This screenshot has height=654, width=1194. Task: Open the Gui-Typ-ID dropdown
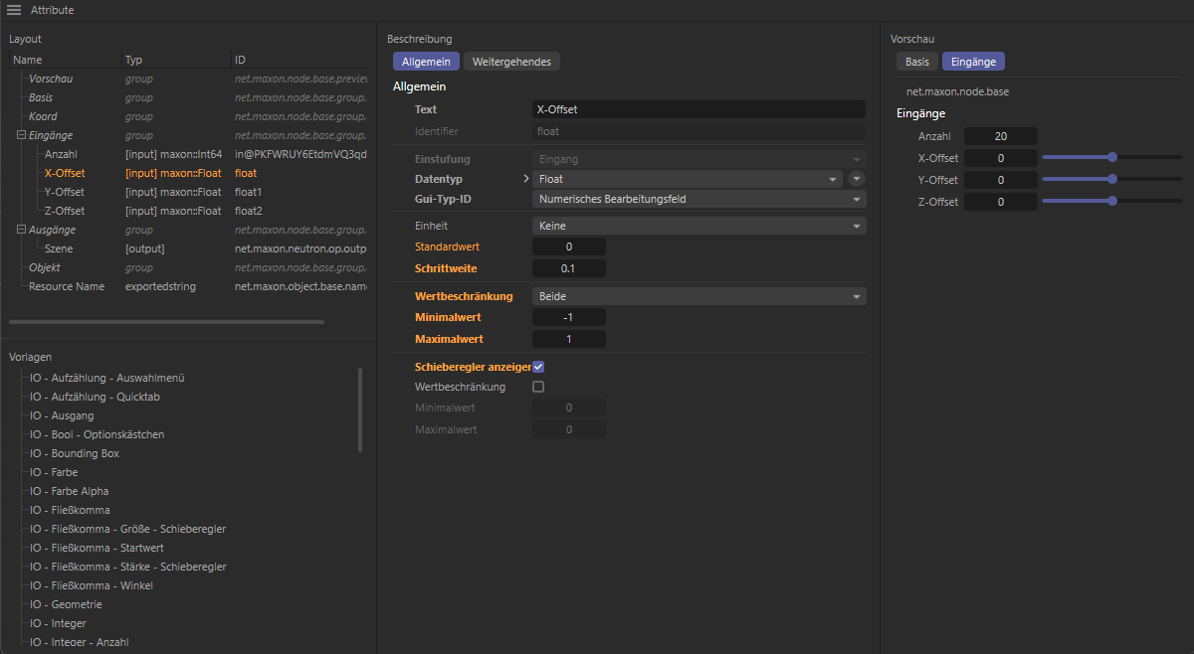698,199
